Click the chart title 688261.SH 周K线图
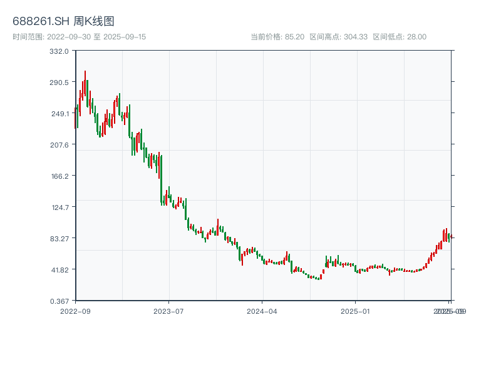The width and height of the screenshot is (501, 375). 63,20
